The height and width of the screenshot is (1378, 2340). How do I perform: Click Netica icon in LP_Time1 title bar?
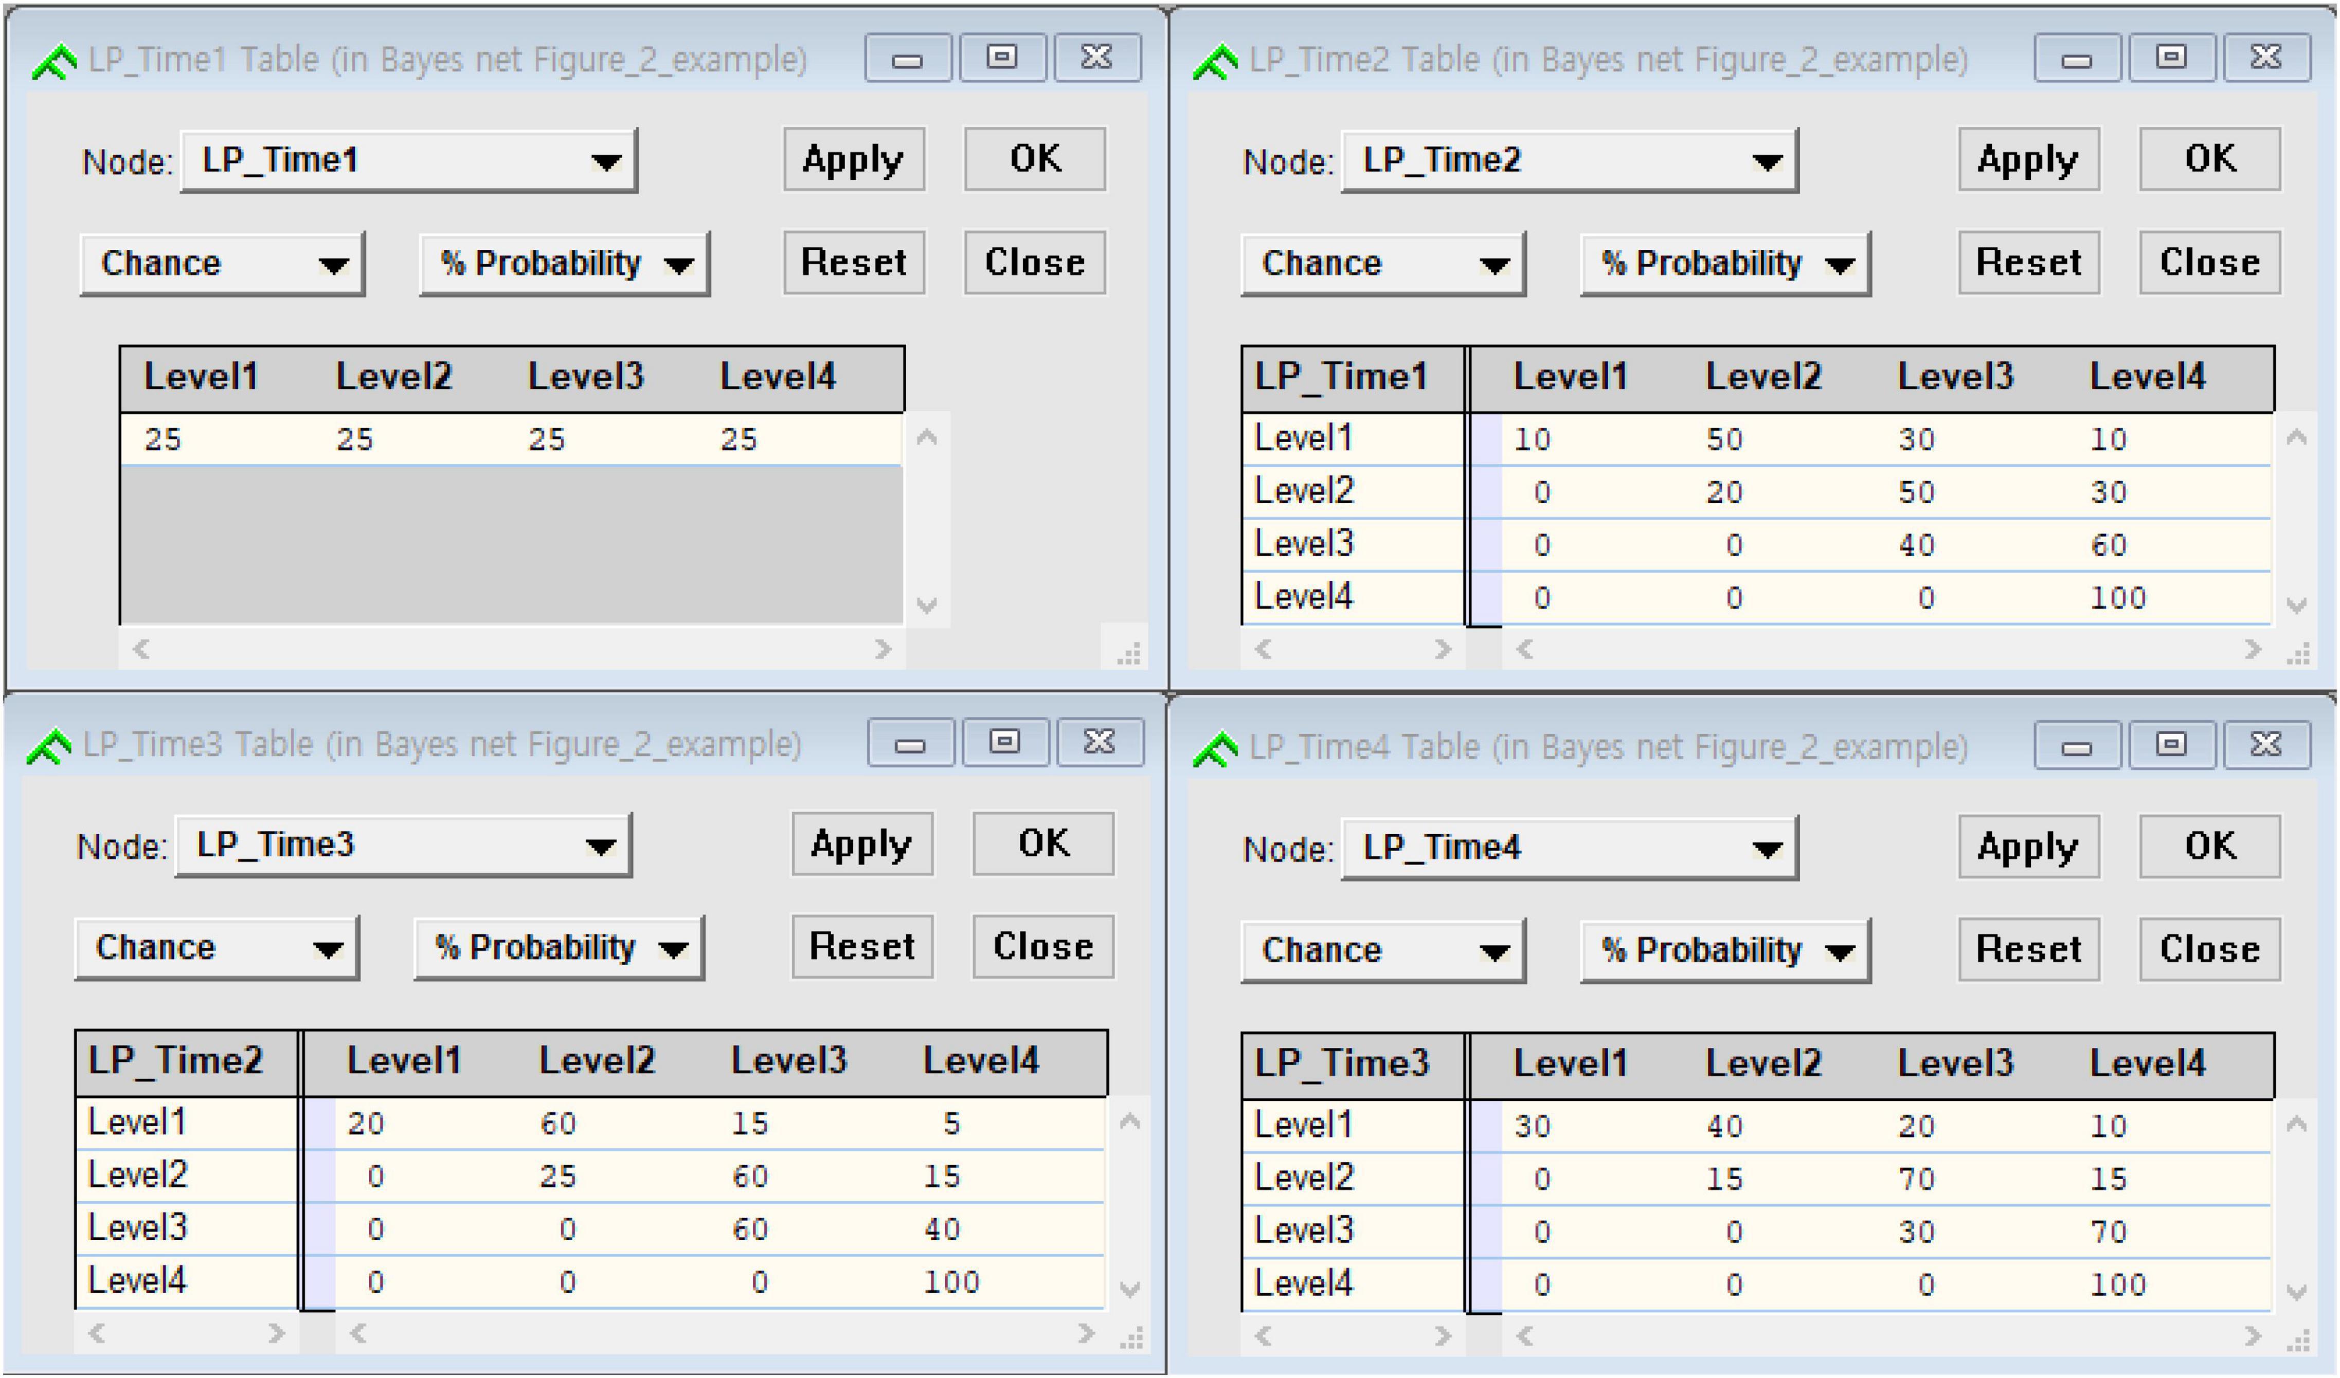click(54, 62)
